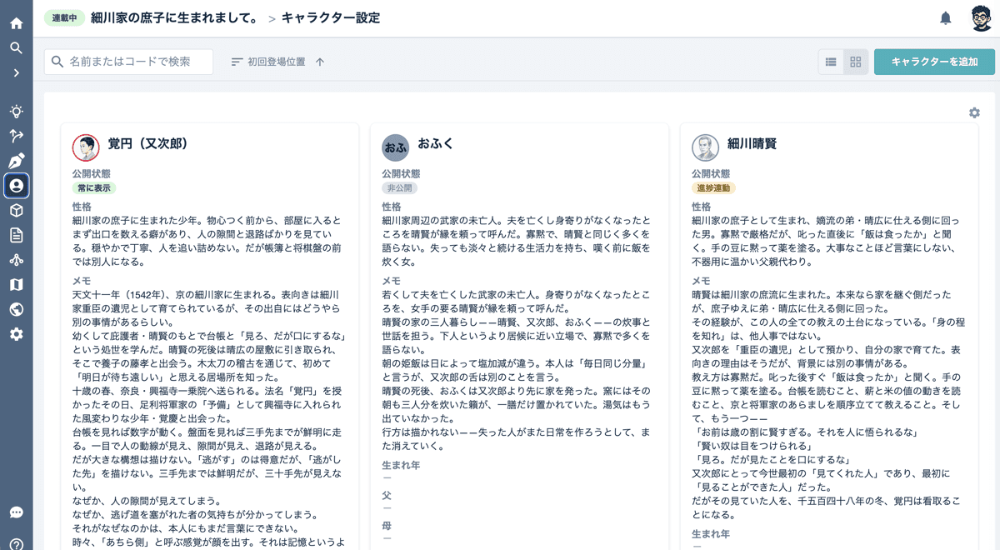Click 生まれ年 label on おふく card
This screenshot has width=1000, height=550.
(x=401, y=465)
